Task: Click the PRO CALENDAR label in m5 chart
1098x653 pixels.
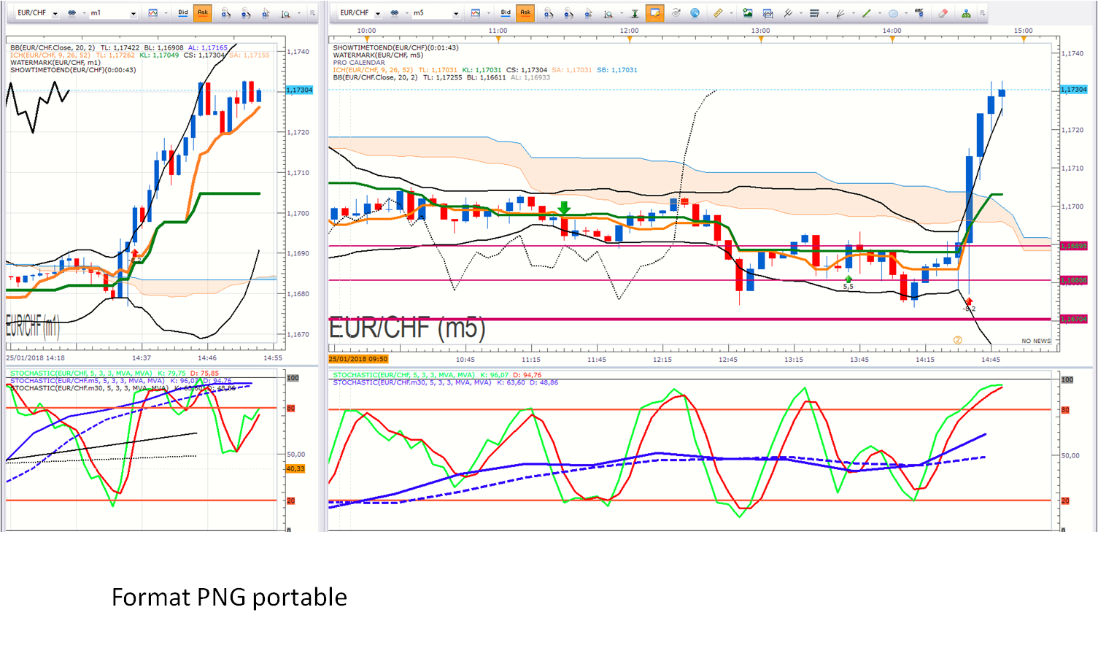Action: pyautogui.click(x=359, y=63)
